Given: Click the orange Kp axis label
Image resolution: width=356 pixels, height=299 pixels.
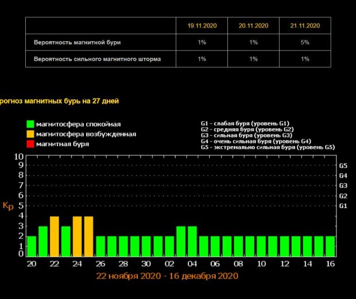Looking at the screenshot, I should click(x=8, y=205).
